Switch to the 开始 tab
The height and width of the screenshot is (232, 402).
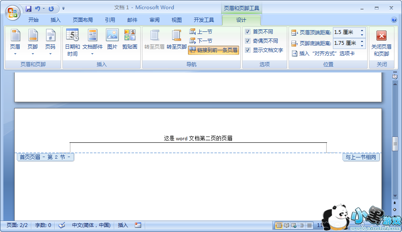[x=33, y=20]
